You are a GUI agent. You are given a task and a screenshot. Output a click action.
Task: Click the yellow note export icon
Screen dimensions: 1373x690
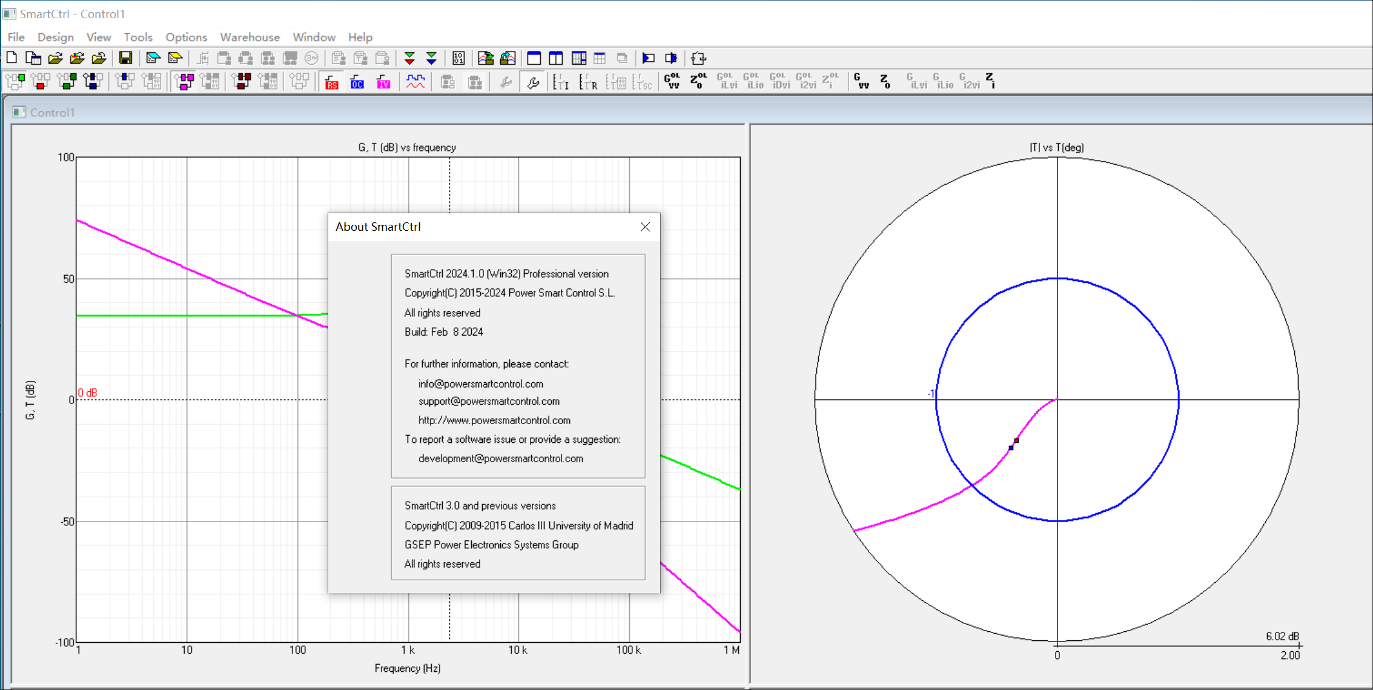point(176,58)
